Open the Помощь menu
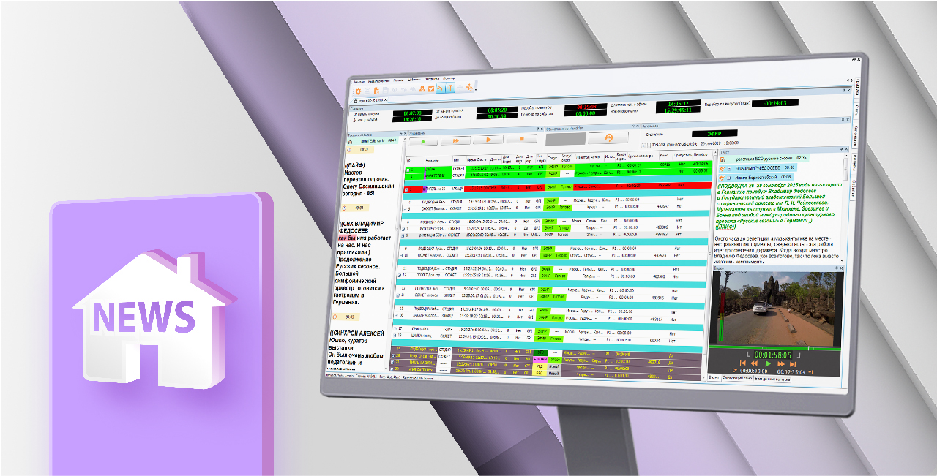Screen dimensions: 937x476 pyautogui.click(x=448, y=78)
